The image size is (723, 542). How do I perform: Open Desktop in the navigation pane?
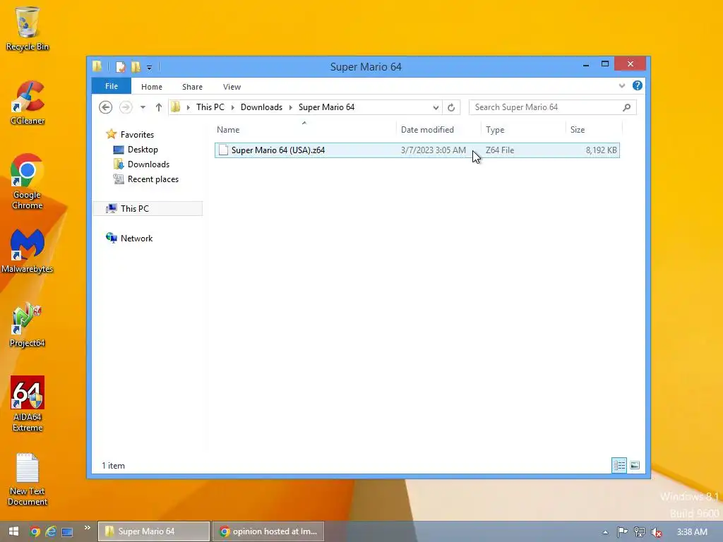point(143,150)
